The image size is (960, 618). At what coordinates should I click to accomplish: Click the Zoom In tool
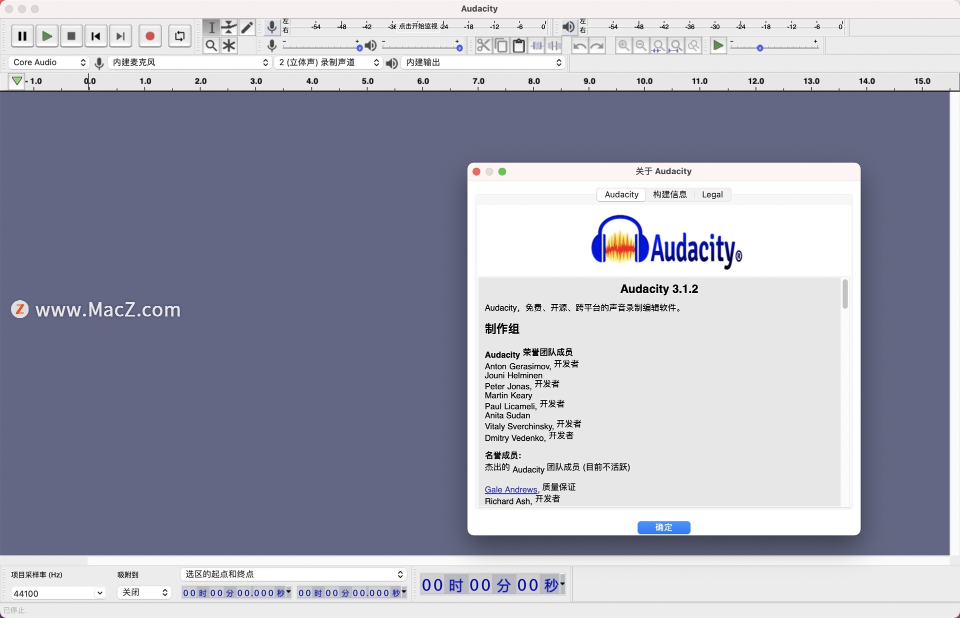click(x=624, y=46)
